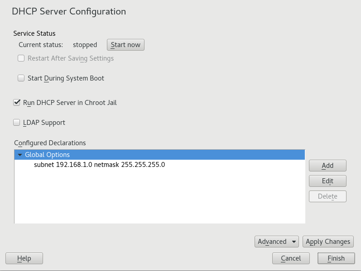361x271 pixels.
Task: Cancel the DHCP server configuration
Action: 291,258
